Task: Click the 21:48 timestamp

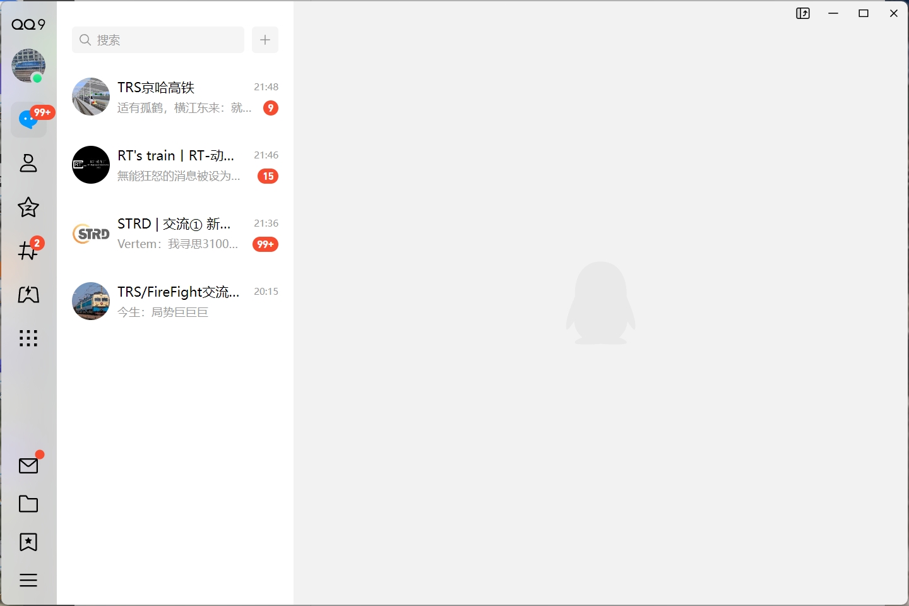Action: click(x=266, y=87)
